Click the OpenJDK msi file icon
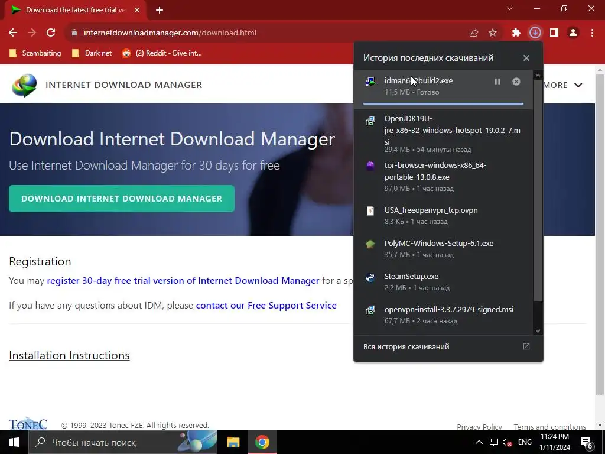 pyautogui.click(x=370, y=121)
